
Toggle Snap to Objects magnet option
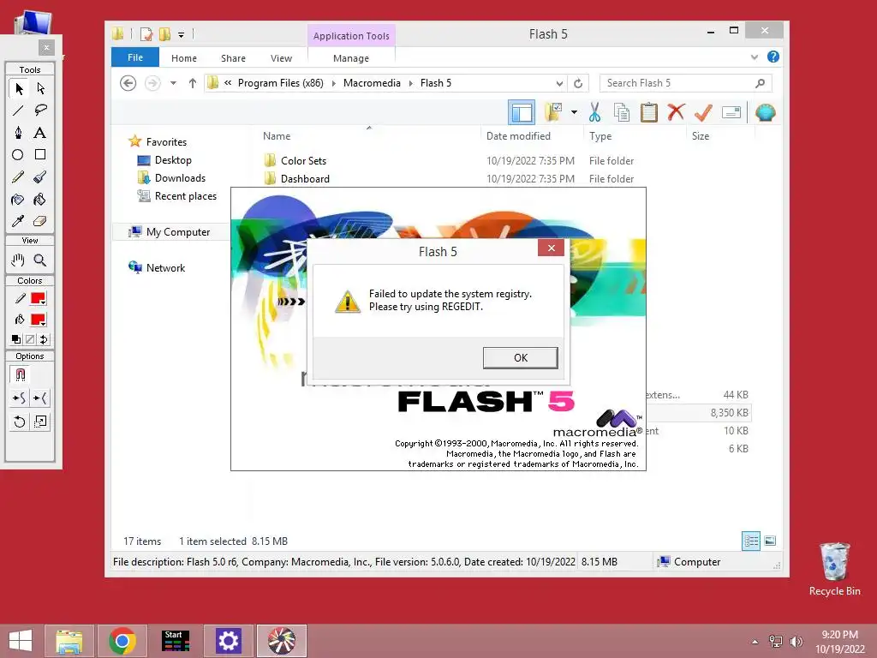[x=21, y=374]
